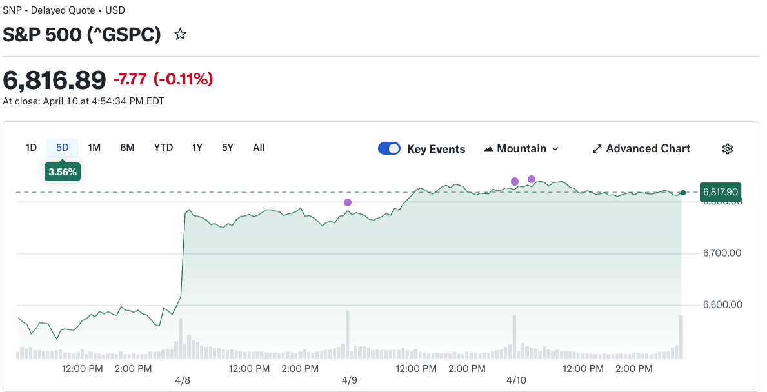Open chart settings gear icon
The image size is (767, 392).
pyautogui.click(x=728, y=149)
